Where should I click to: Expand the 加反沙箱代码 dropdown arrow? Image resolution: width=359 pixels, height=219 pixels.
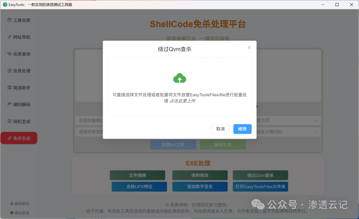315,132
